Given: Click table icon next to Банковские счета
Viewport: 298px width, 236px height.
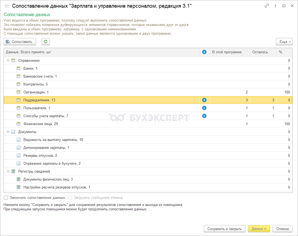Looking at the screenshot, I should coord(18,76).
